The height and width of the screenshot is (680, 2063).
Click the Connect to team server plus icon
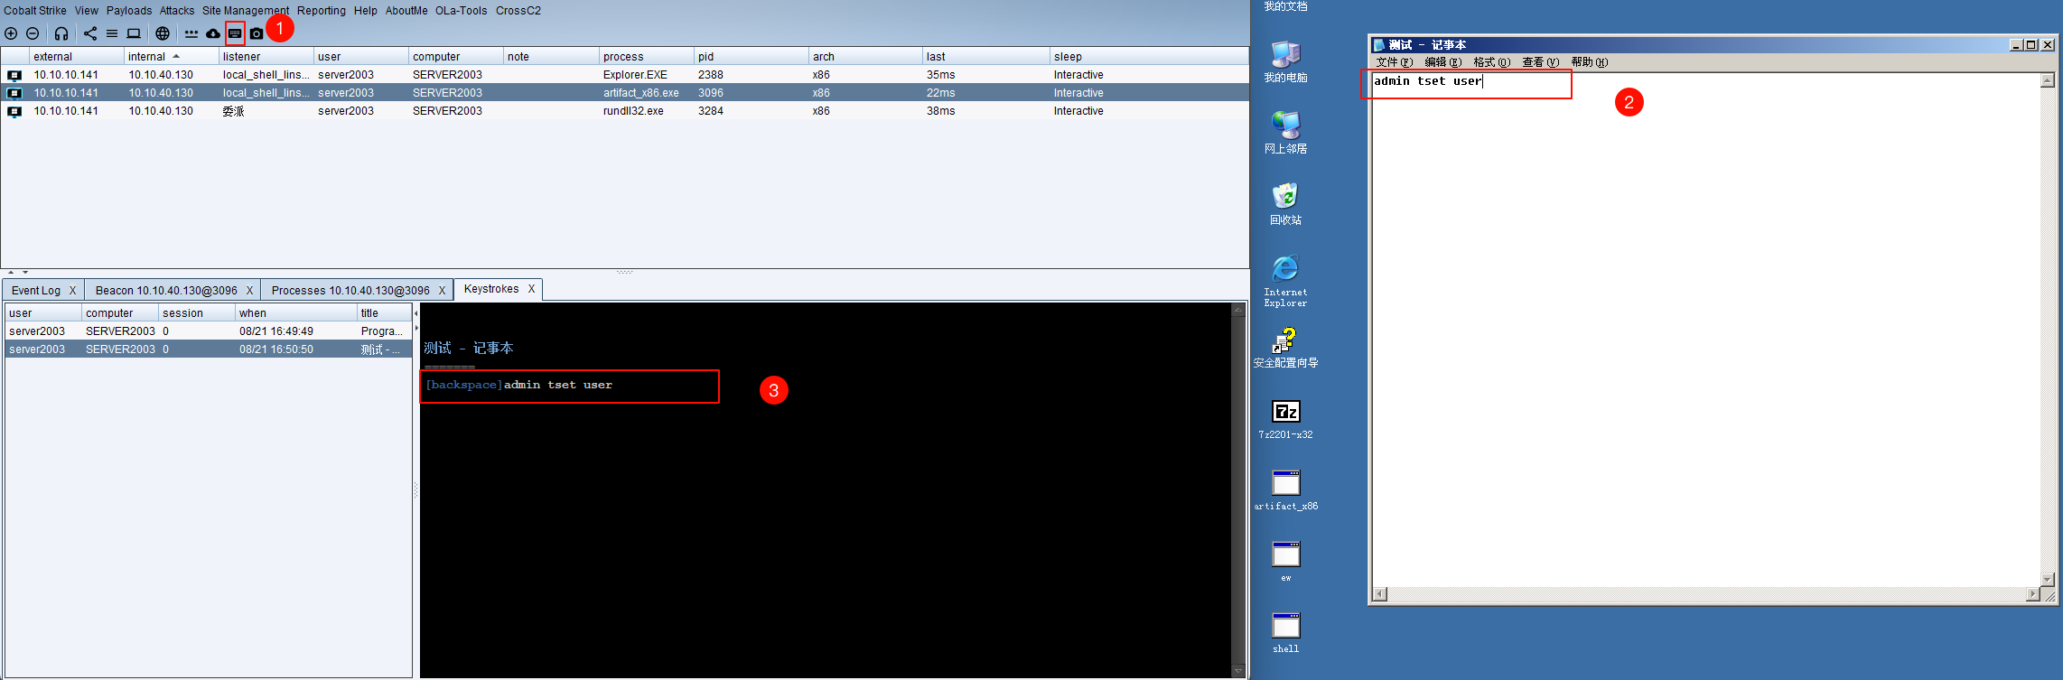coord(11,33)
